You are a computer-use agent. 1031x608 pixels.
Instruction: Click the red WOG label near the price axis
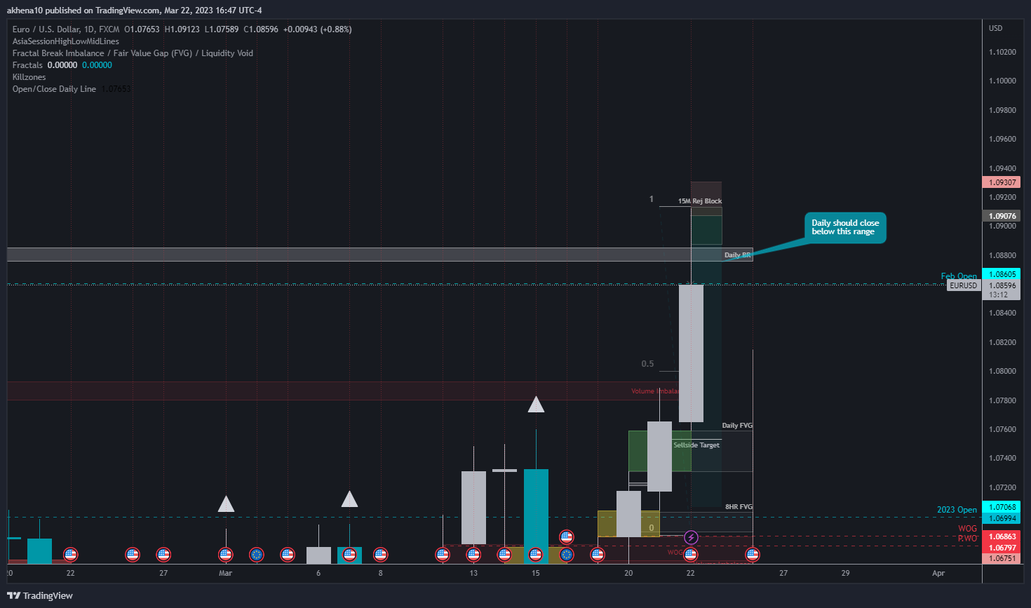tap(967, 529)
